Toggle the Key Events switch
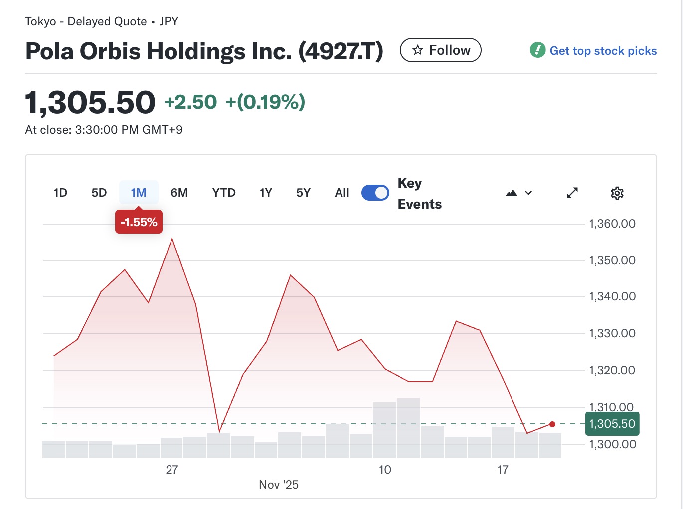683x509 pixels. (375, 193)
